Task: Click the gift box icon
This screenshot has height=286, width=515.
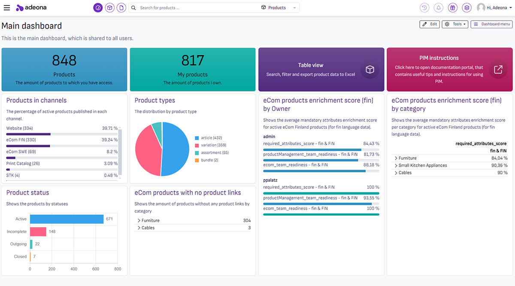Action: click(452, 8)
